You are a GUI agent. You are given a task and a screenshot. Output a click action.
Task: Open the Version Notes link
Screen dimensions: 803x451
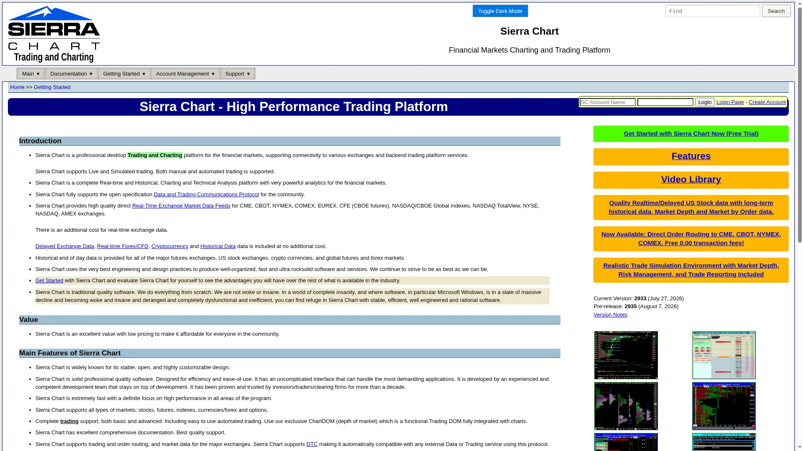coord(610,315)
